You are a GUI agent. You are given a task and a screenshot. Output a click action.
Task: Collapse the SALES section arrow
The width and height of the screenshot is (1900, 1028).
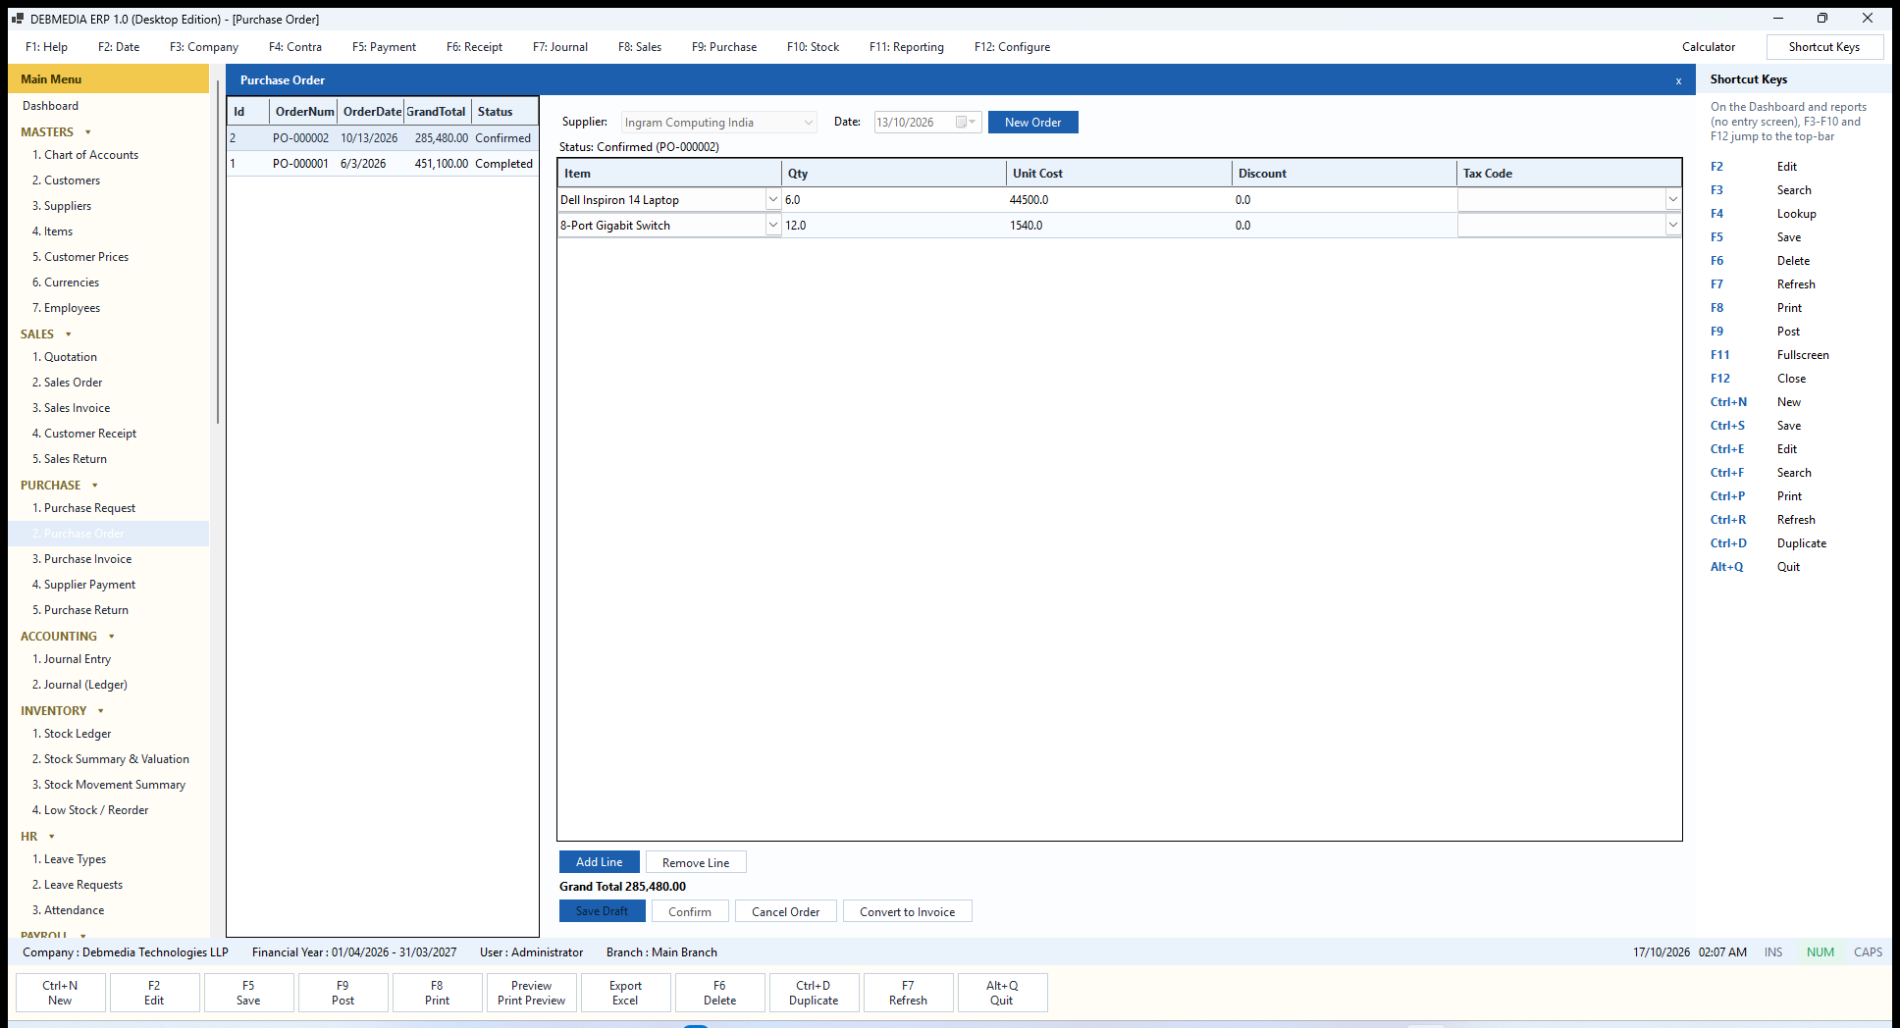(x=69, y=334)
